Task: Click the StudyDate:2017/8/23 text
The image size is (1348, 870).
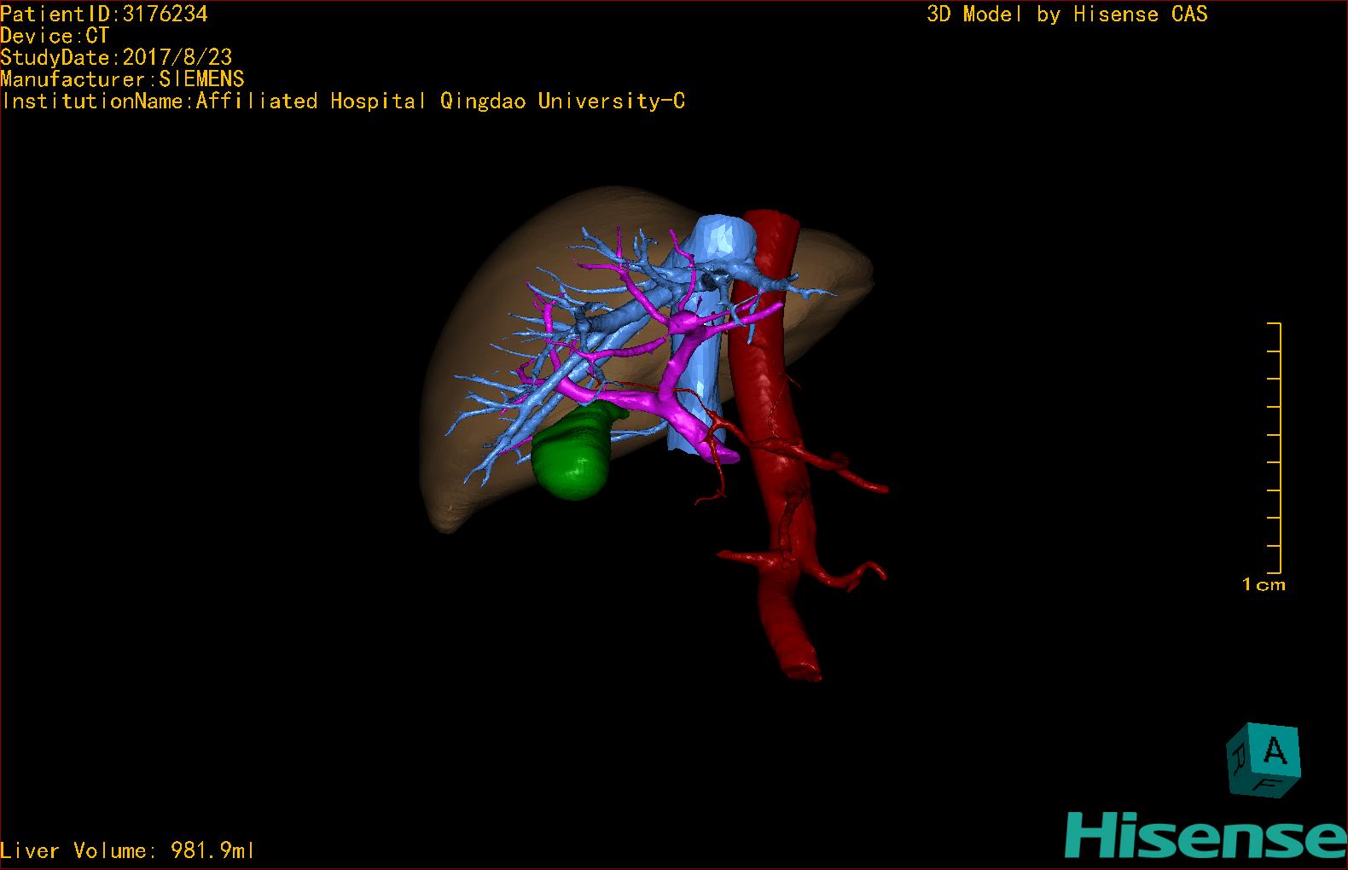Action: click(116, 57)
